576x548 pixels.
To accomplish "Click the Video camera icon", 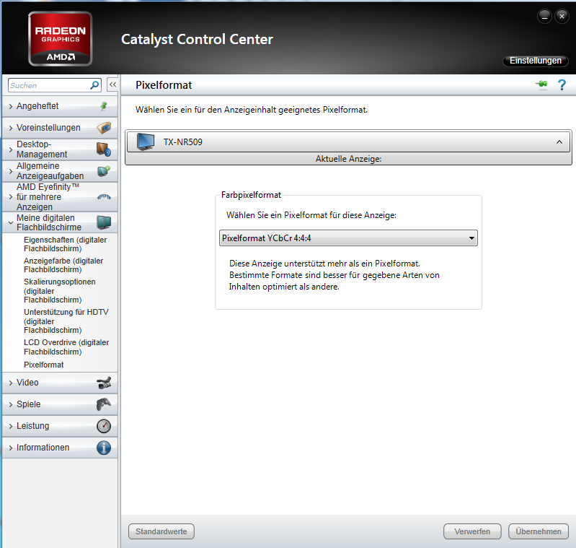I will 104,383.
